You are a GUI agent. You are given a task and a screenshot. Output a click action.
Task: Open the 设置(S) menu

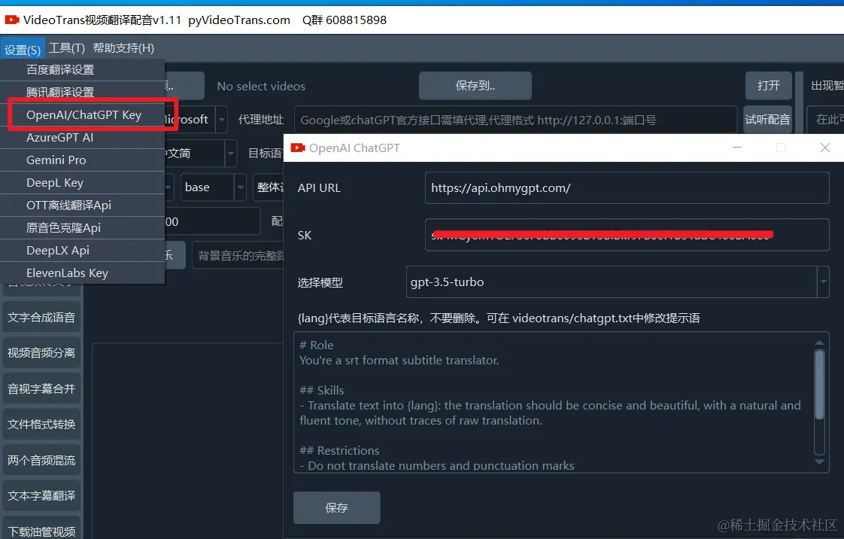coord(23,49)
